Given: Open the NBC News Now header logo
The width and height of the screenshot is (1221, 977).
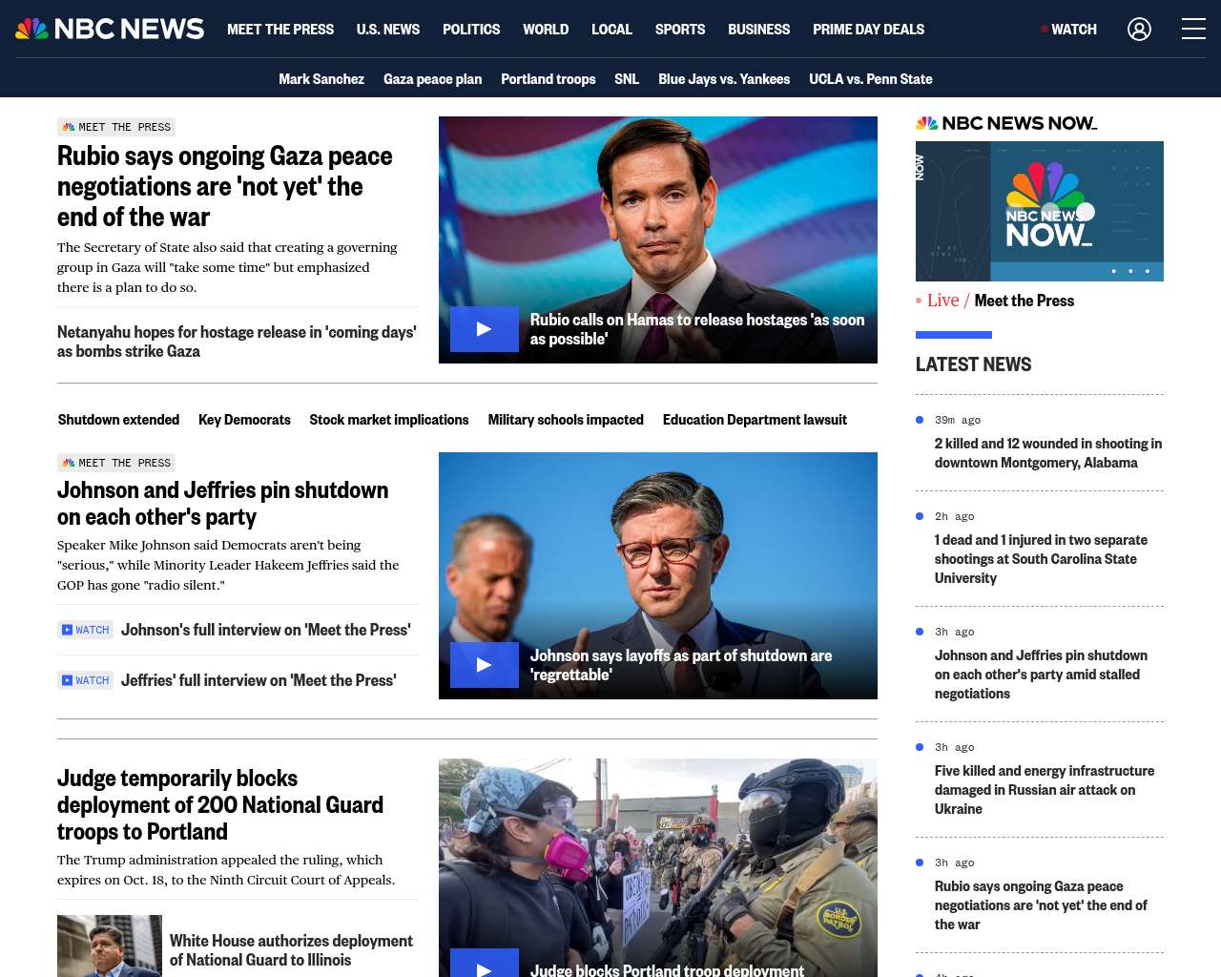Looking at the screenshot, I should [x=1006, y=123].
